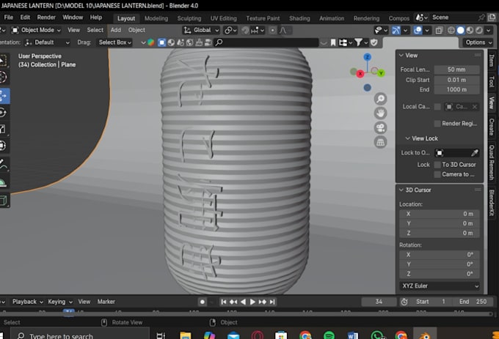Click the use preview range clock icon

pos(404,302)
